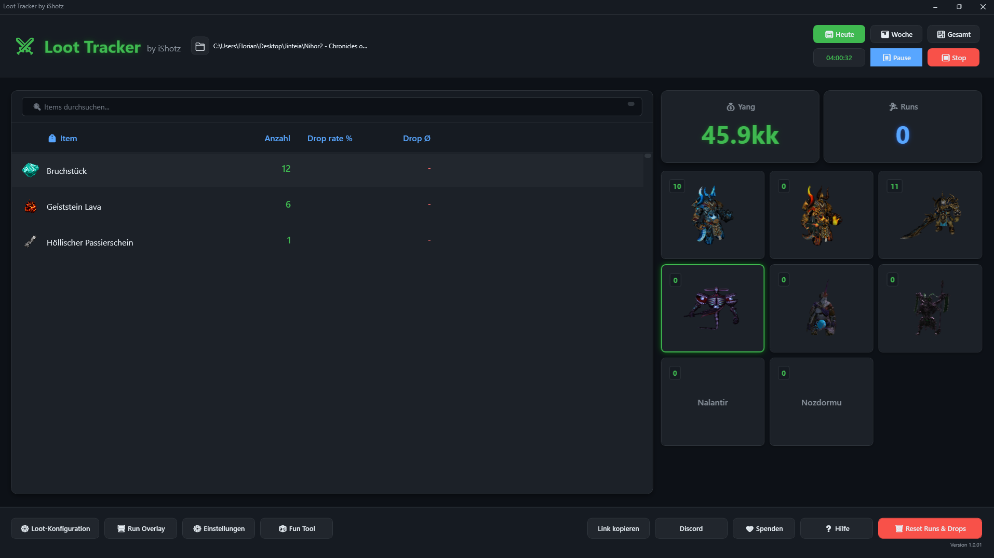
Task: Click the Bruchstück item icon
Action: pyautogui.click(x=30, y=170)
